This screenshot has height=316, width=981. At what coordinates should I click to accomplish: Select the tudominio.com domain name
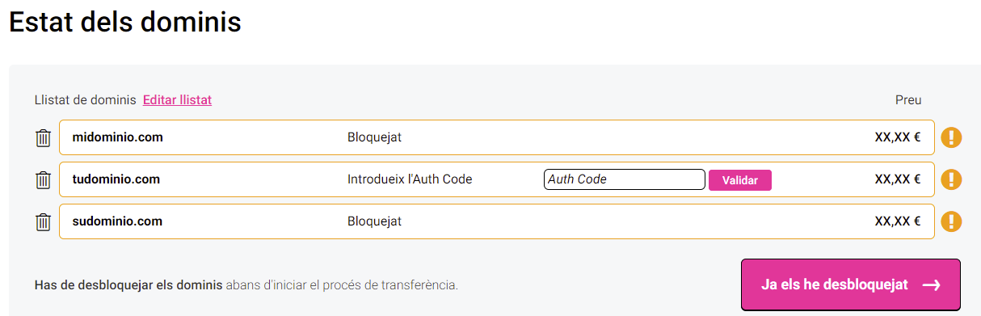pyautogui.click(x=116, y=179)
